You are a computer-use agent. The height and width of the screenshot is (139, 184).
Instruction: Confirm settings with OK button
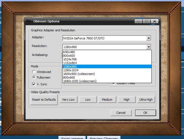pyautogui.click(x=145, y=113)
